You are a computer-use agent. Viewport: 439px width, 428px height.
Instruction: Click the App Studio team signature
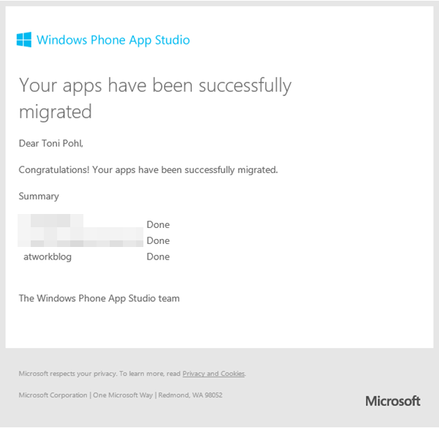click(100, 298)
